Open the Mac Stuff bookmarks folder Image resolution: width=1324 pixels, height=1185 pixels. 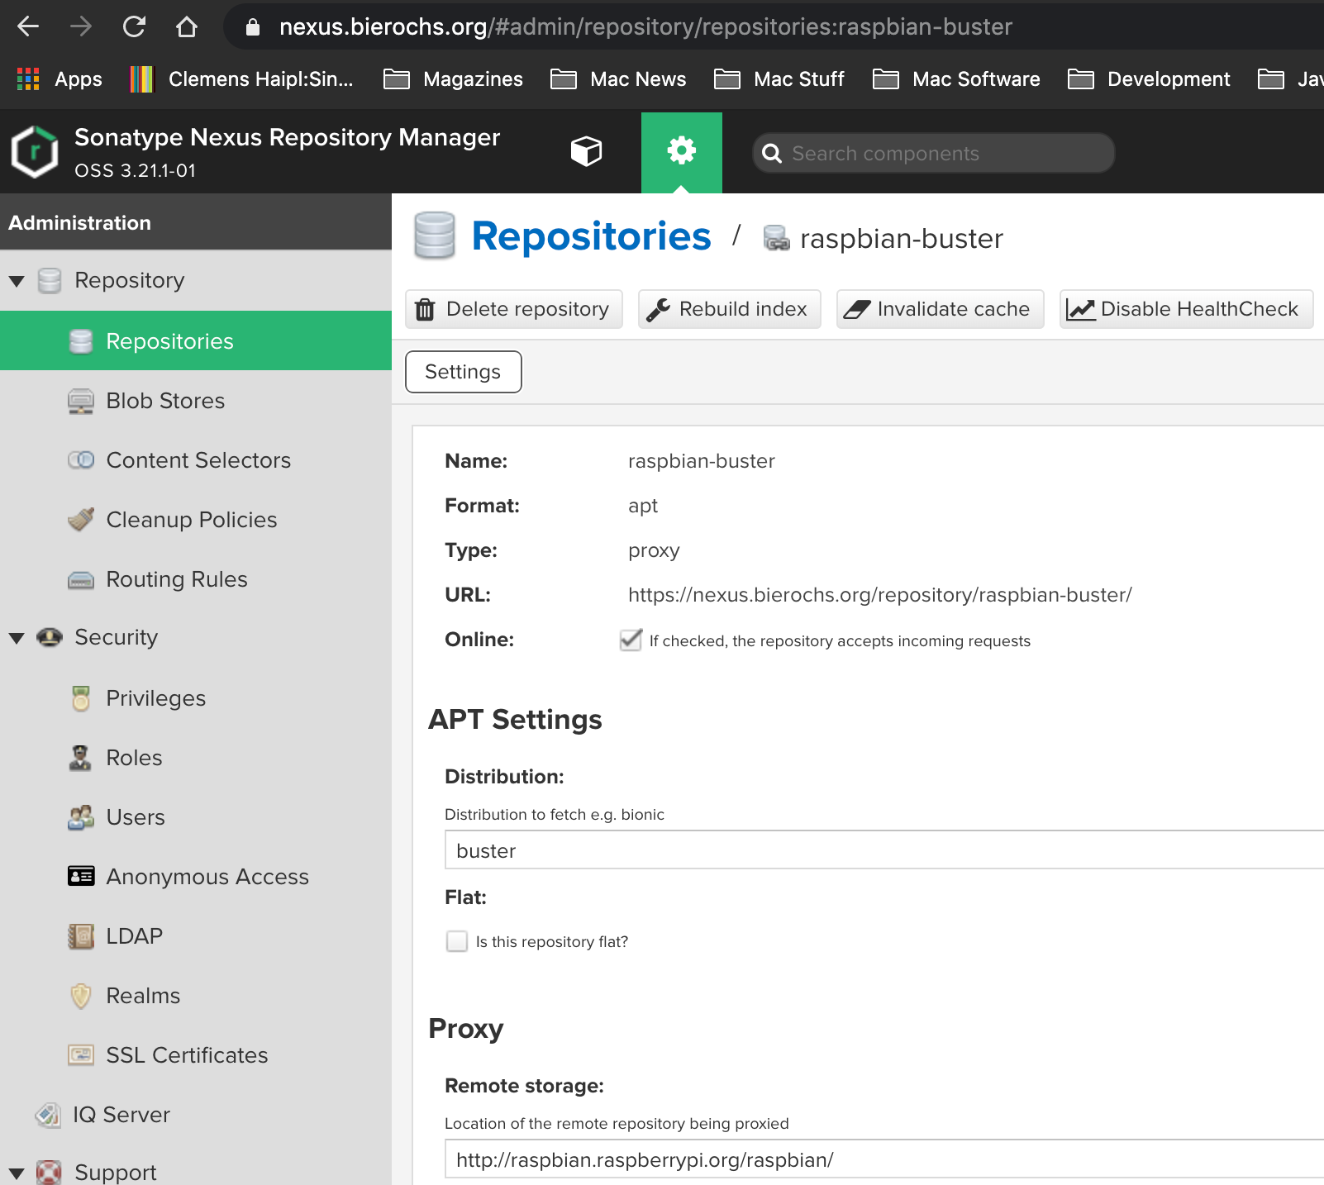pos(779,79)
